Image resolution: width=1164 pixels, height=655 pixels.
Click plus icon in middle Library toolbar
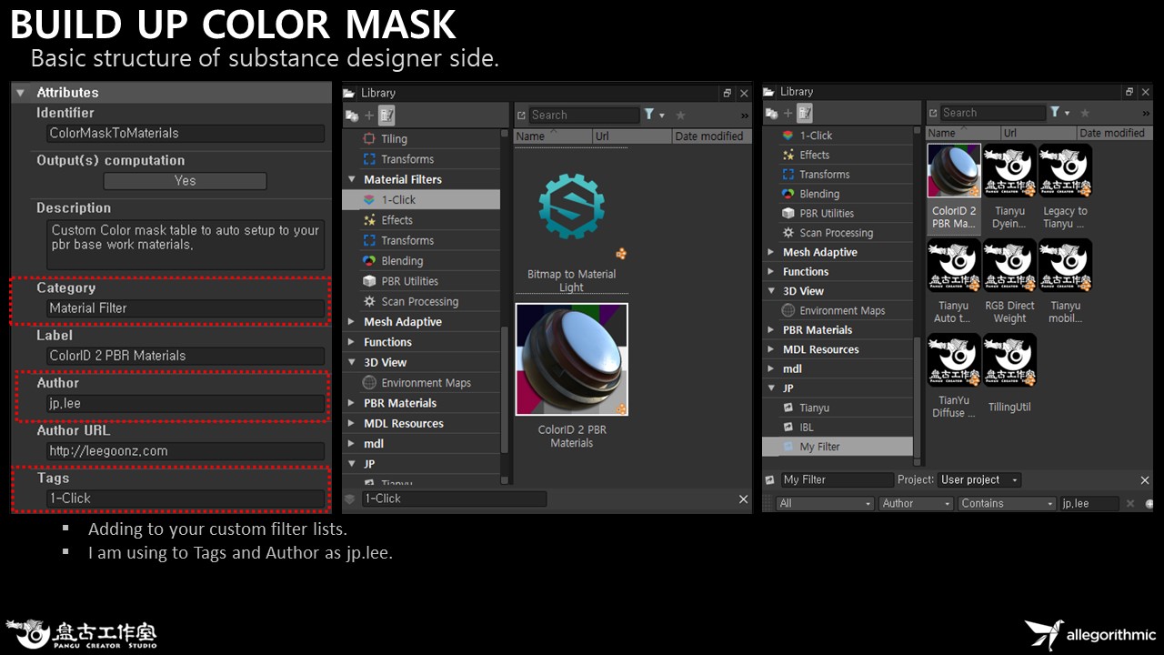(x=369, y=116)
